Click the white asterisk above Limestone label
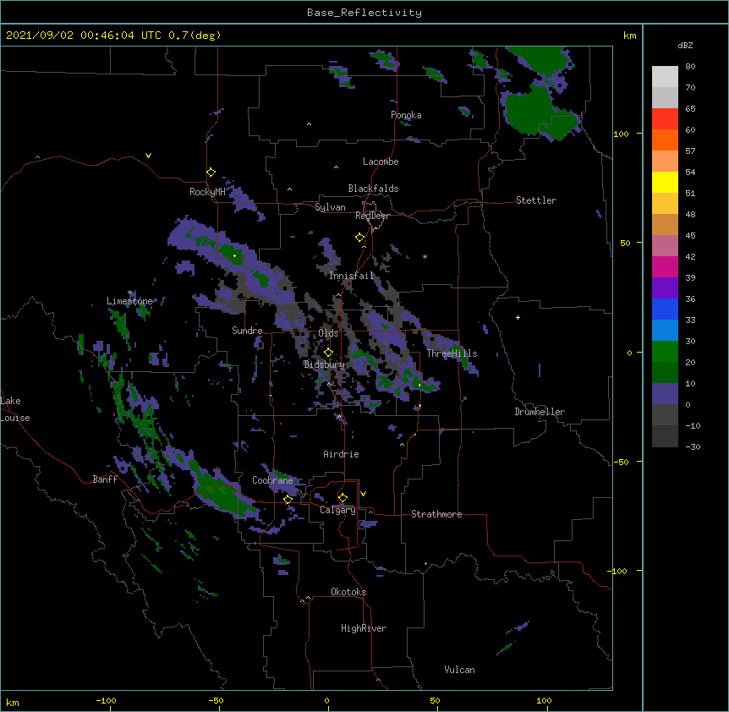The height and width of the screenshot is (712, 729). coord(130,293)
